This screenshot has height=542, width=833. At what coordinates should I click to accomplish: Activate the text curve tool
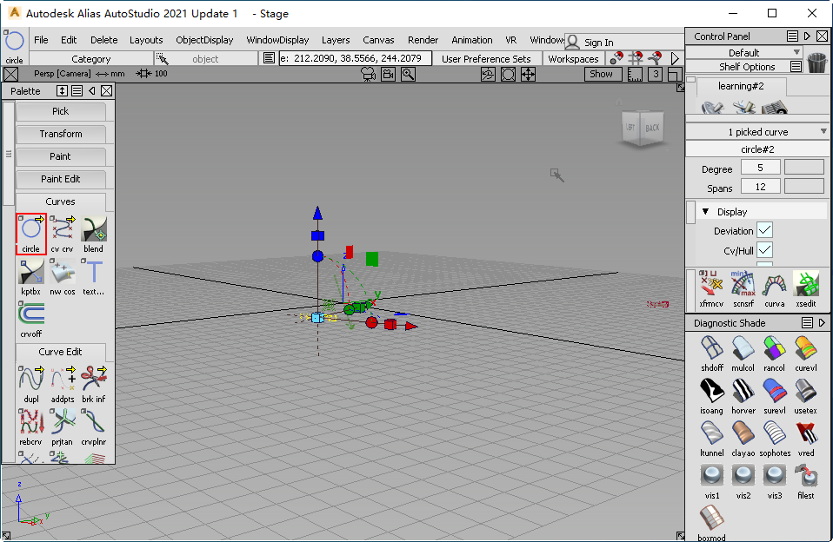click(x=94, y=276)
